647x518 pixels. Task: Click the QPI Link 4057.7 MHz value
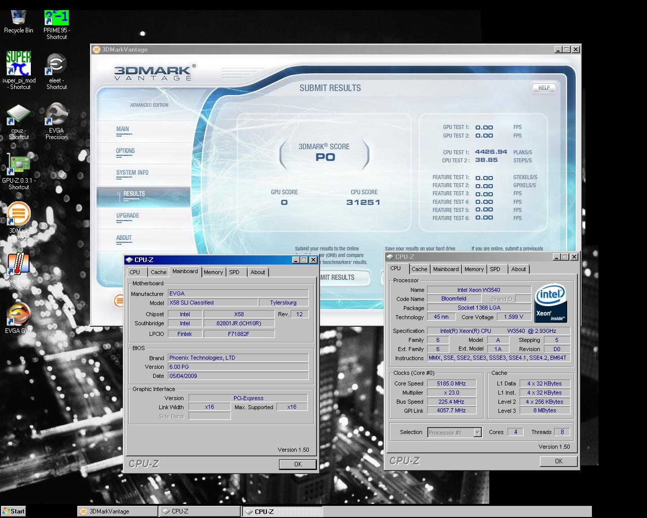point(451,411)
